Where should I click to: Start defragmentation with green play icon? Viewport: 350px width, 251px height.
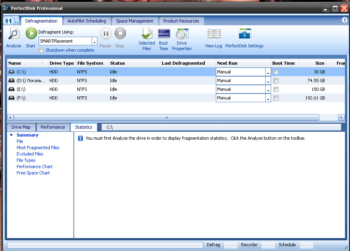(x=31, y=33)
